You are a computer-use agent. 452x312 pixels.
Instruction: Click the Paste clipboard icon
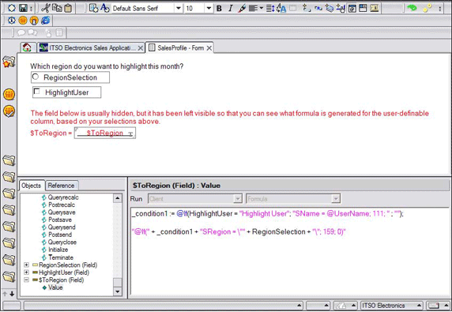68,8
